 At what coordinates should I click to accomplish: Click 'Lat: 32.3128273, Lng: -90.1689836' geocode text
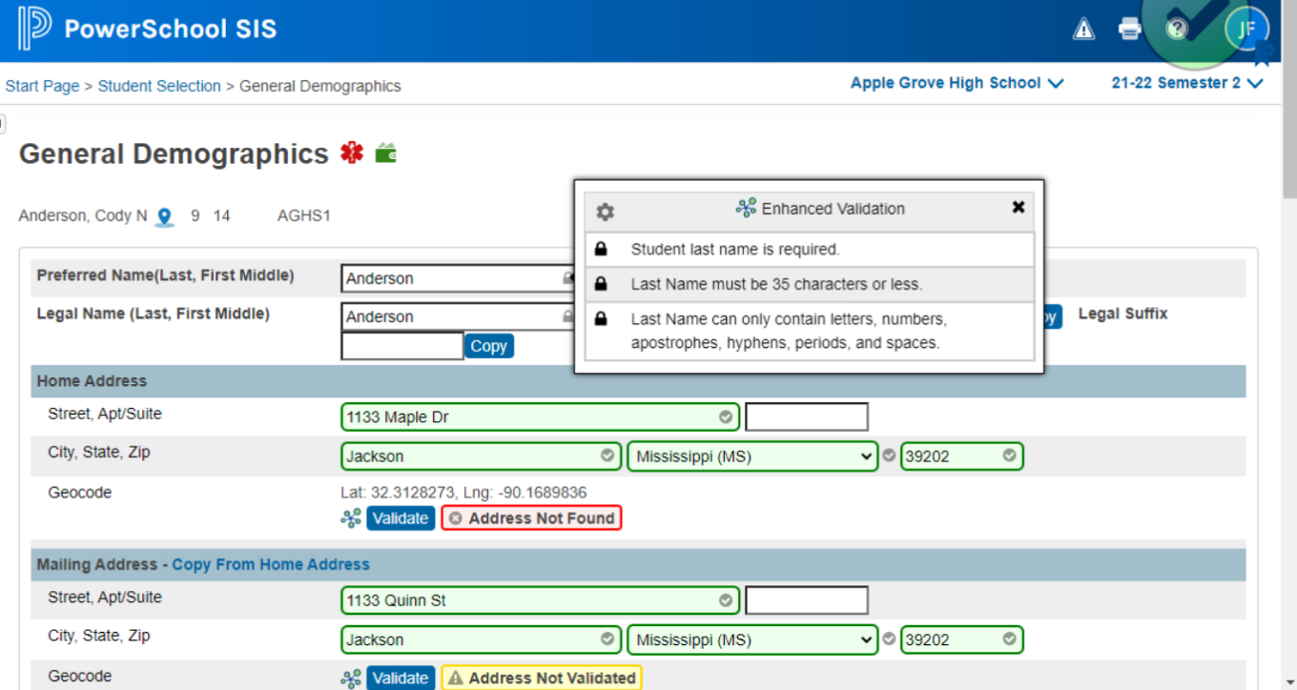pos(463,493)
